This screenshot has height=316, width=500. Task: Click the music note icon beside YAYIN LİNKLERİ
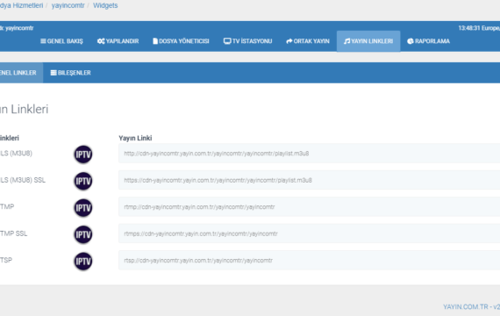347,41
